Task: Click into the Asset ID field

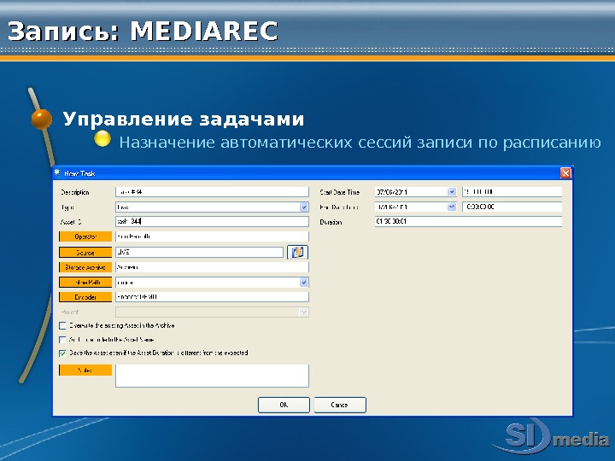Action: click(212, 221)
